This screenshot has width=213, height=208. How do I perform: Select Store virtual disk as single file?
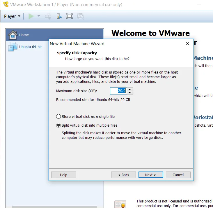point(86,116)
